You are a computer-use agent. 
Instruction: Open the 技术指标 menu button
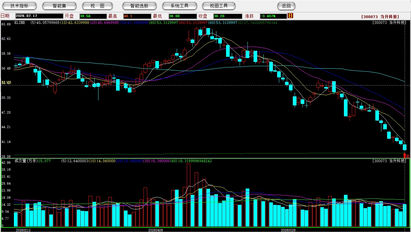click(x=19, y=6)
